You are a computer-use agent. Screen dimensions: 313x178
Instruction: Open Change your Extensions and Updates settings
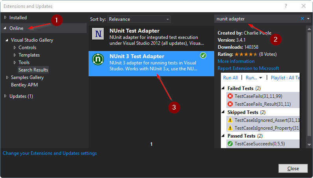pos(50,153)
